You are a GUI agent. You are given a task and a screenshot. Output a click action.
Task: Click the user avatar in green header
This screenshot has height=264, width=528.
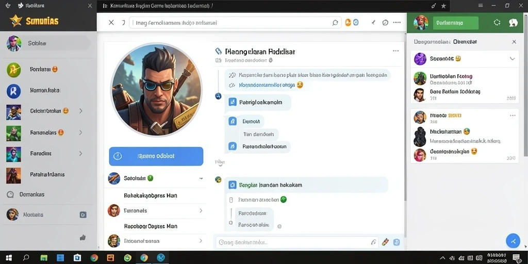(x=421, y=23)
